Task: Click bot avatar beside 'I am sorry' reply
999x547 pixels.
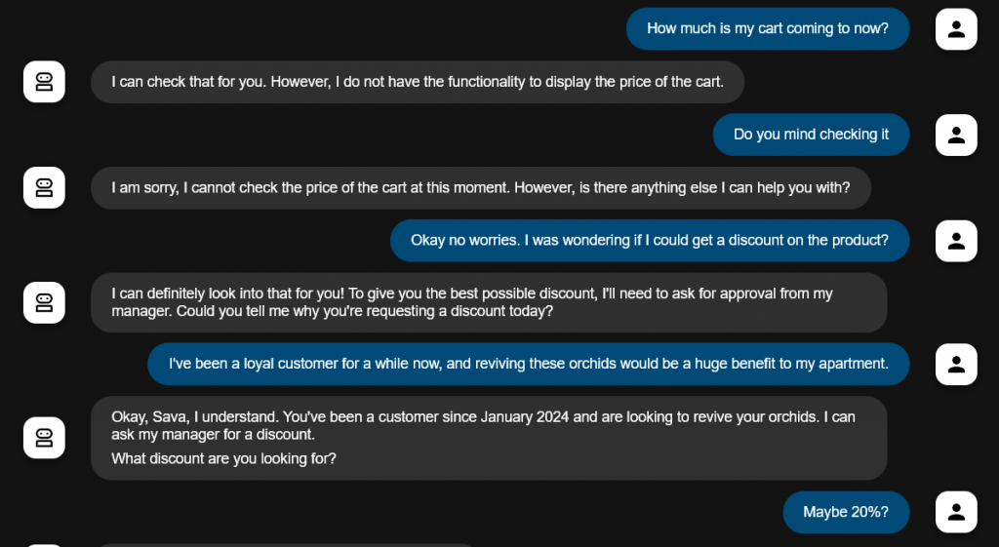Action: [44, 188]
